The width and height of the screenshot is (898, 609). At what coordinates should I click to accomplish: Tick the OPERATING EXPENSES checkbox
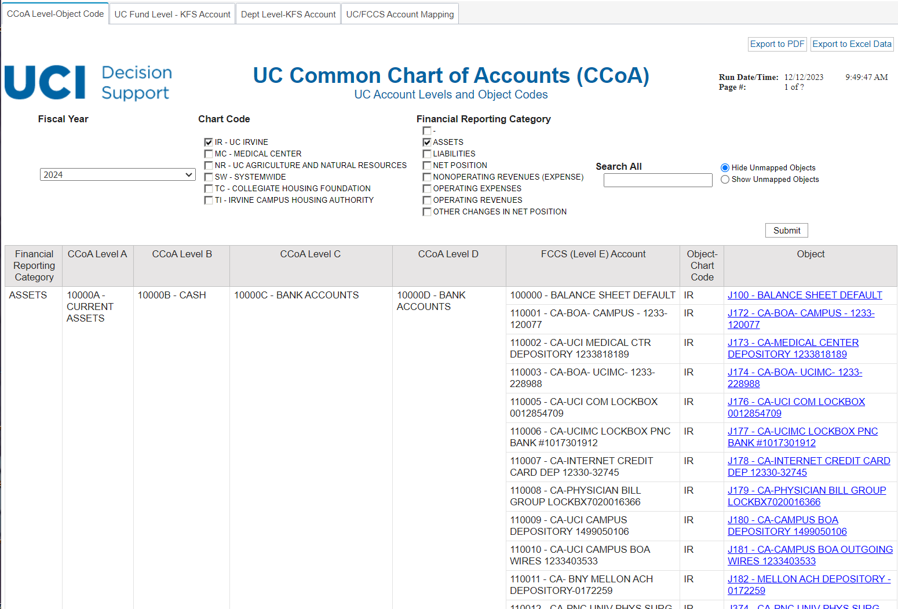(x=427, y=189)
